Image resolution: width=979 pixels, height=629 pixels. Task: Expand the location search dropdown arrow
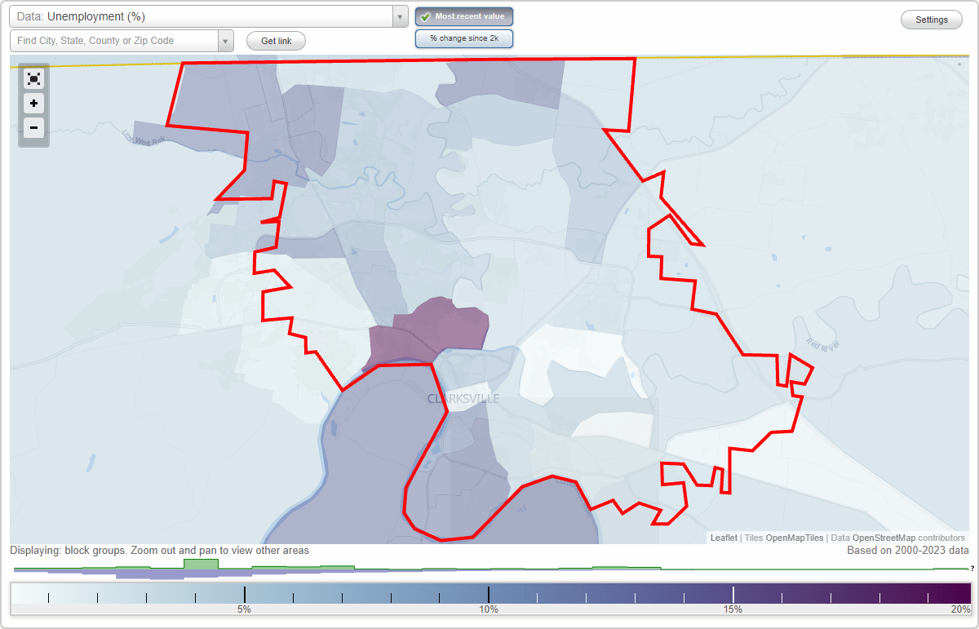[x=226, y=41]
